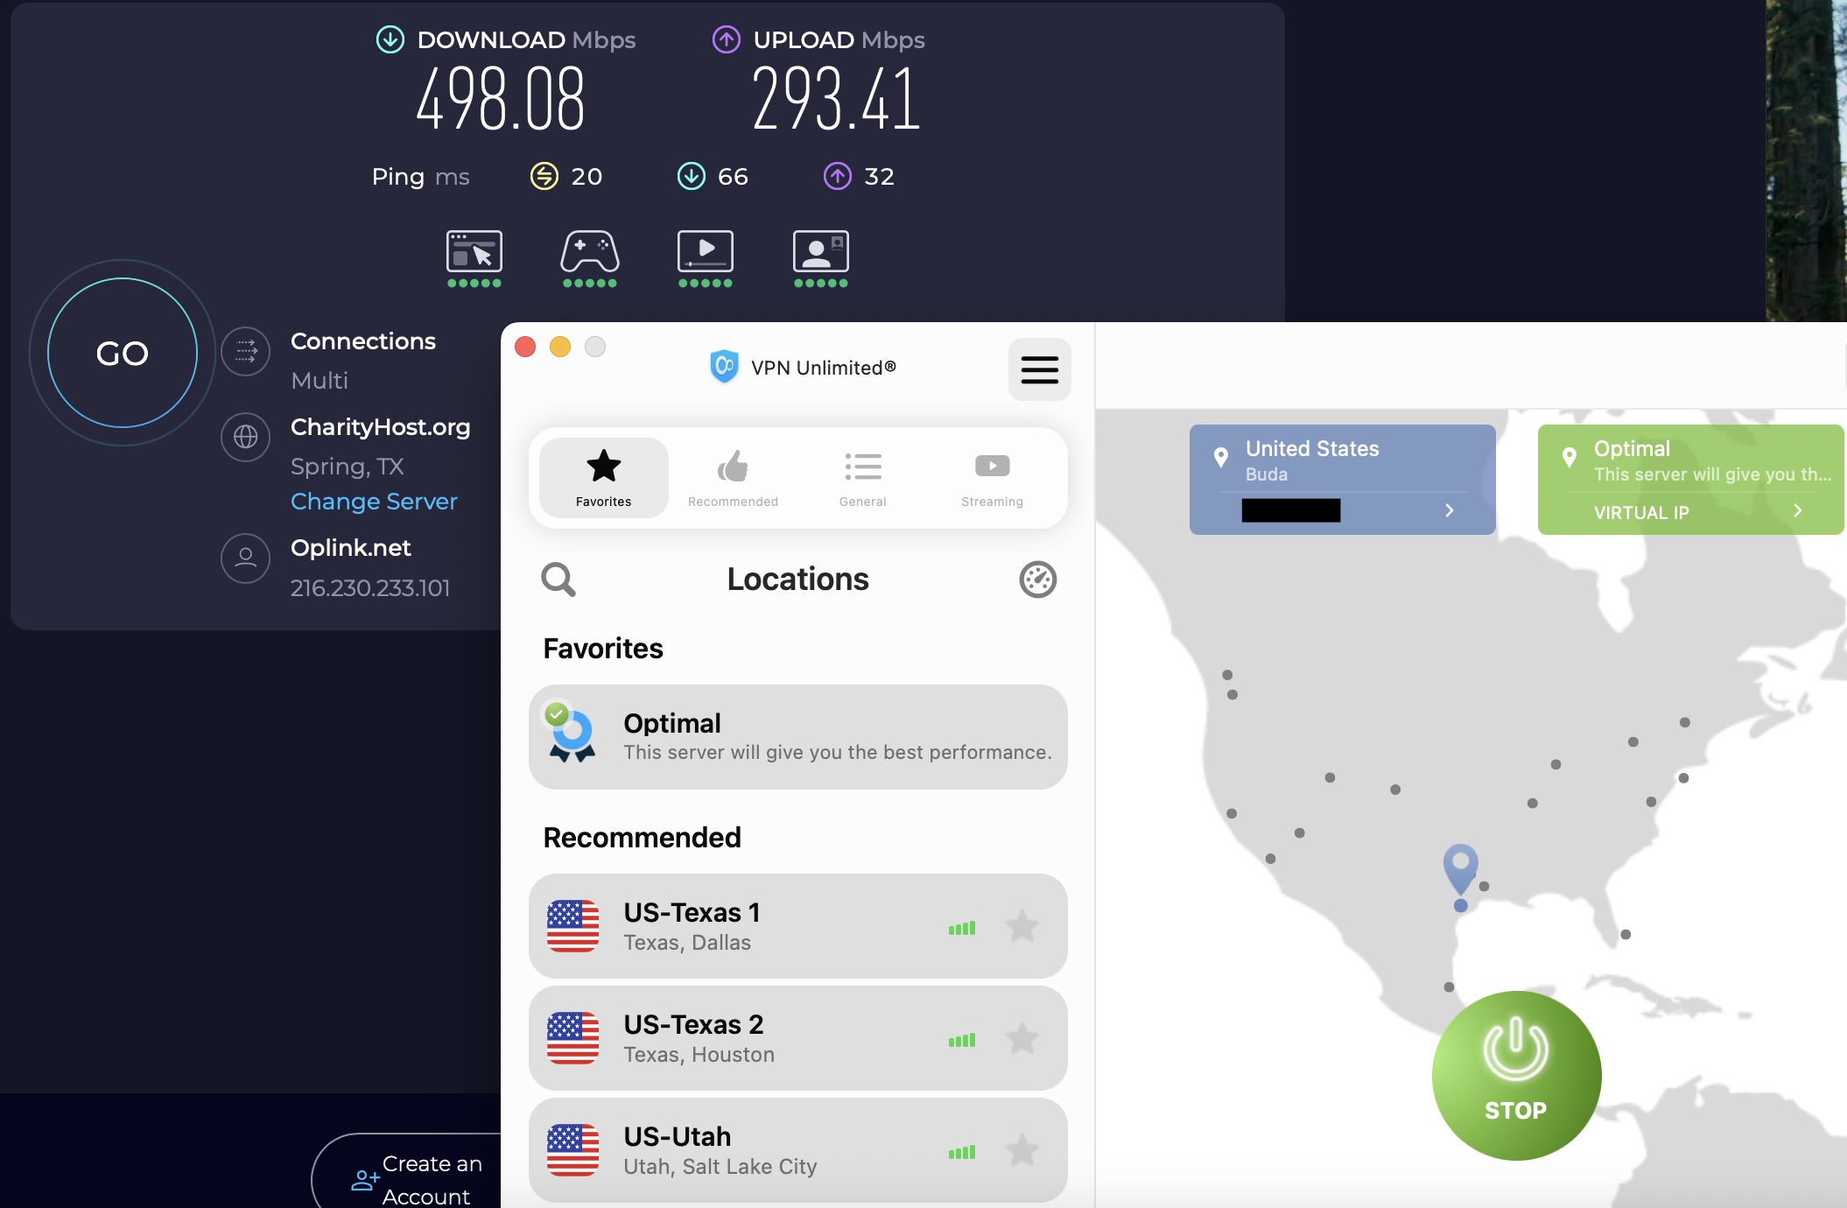The width and height of the screenshot is (1847, 1208).
Task: Click the upload arrow icon by UPLOAD Mbps
Action: (727, 39)
